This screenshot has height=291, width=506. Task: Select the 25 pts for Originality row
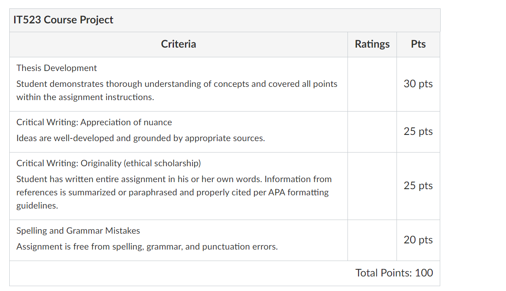pos(418,186)
